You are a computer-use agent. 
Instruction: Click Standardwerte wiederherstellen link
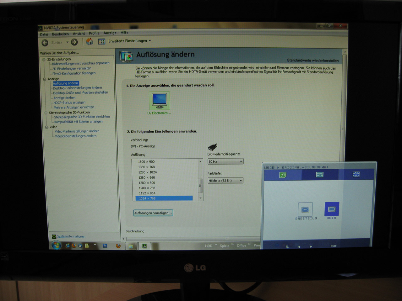tap(313, 61)
